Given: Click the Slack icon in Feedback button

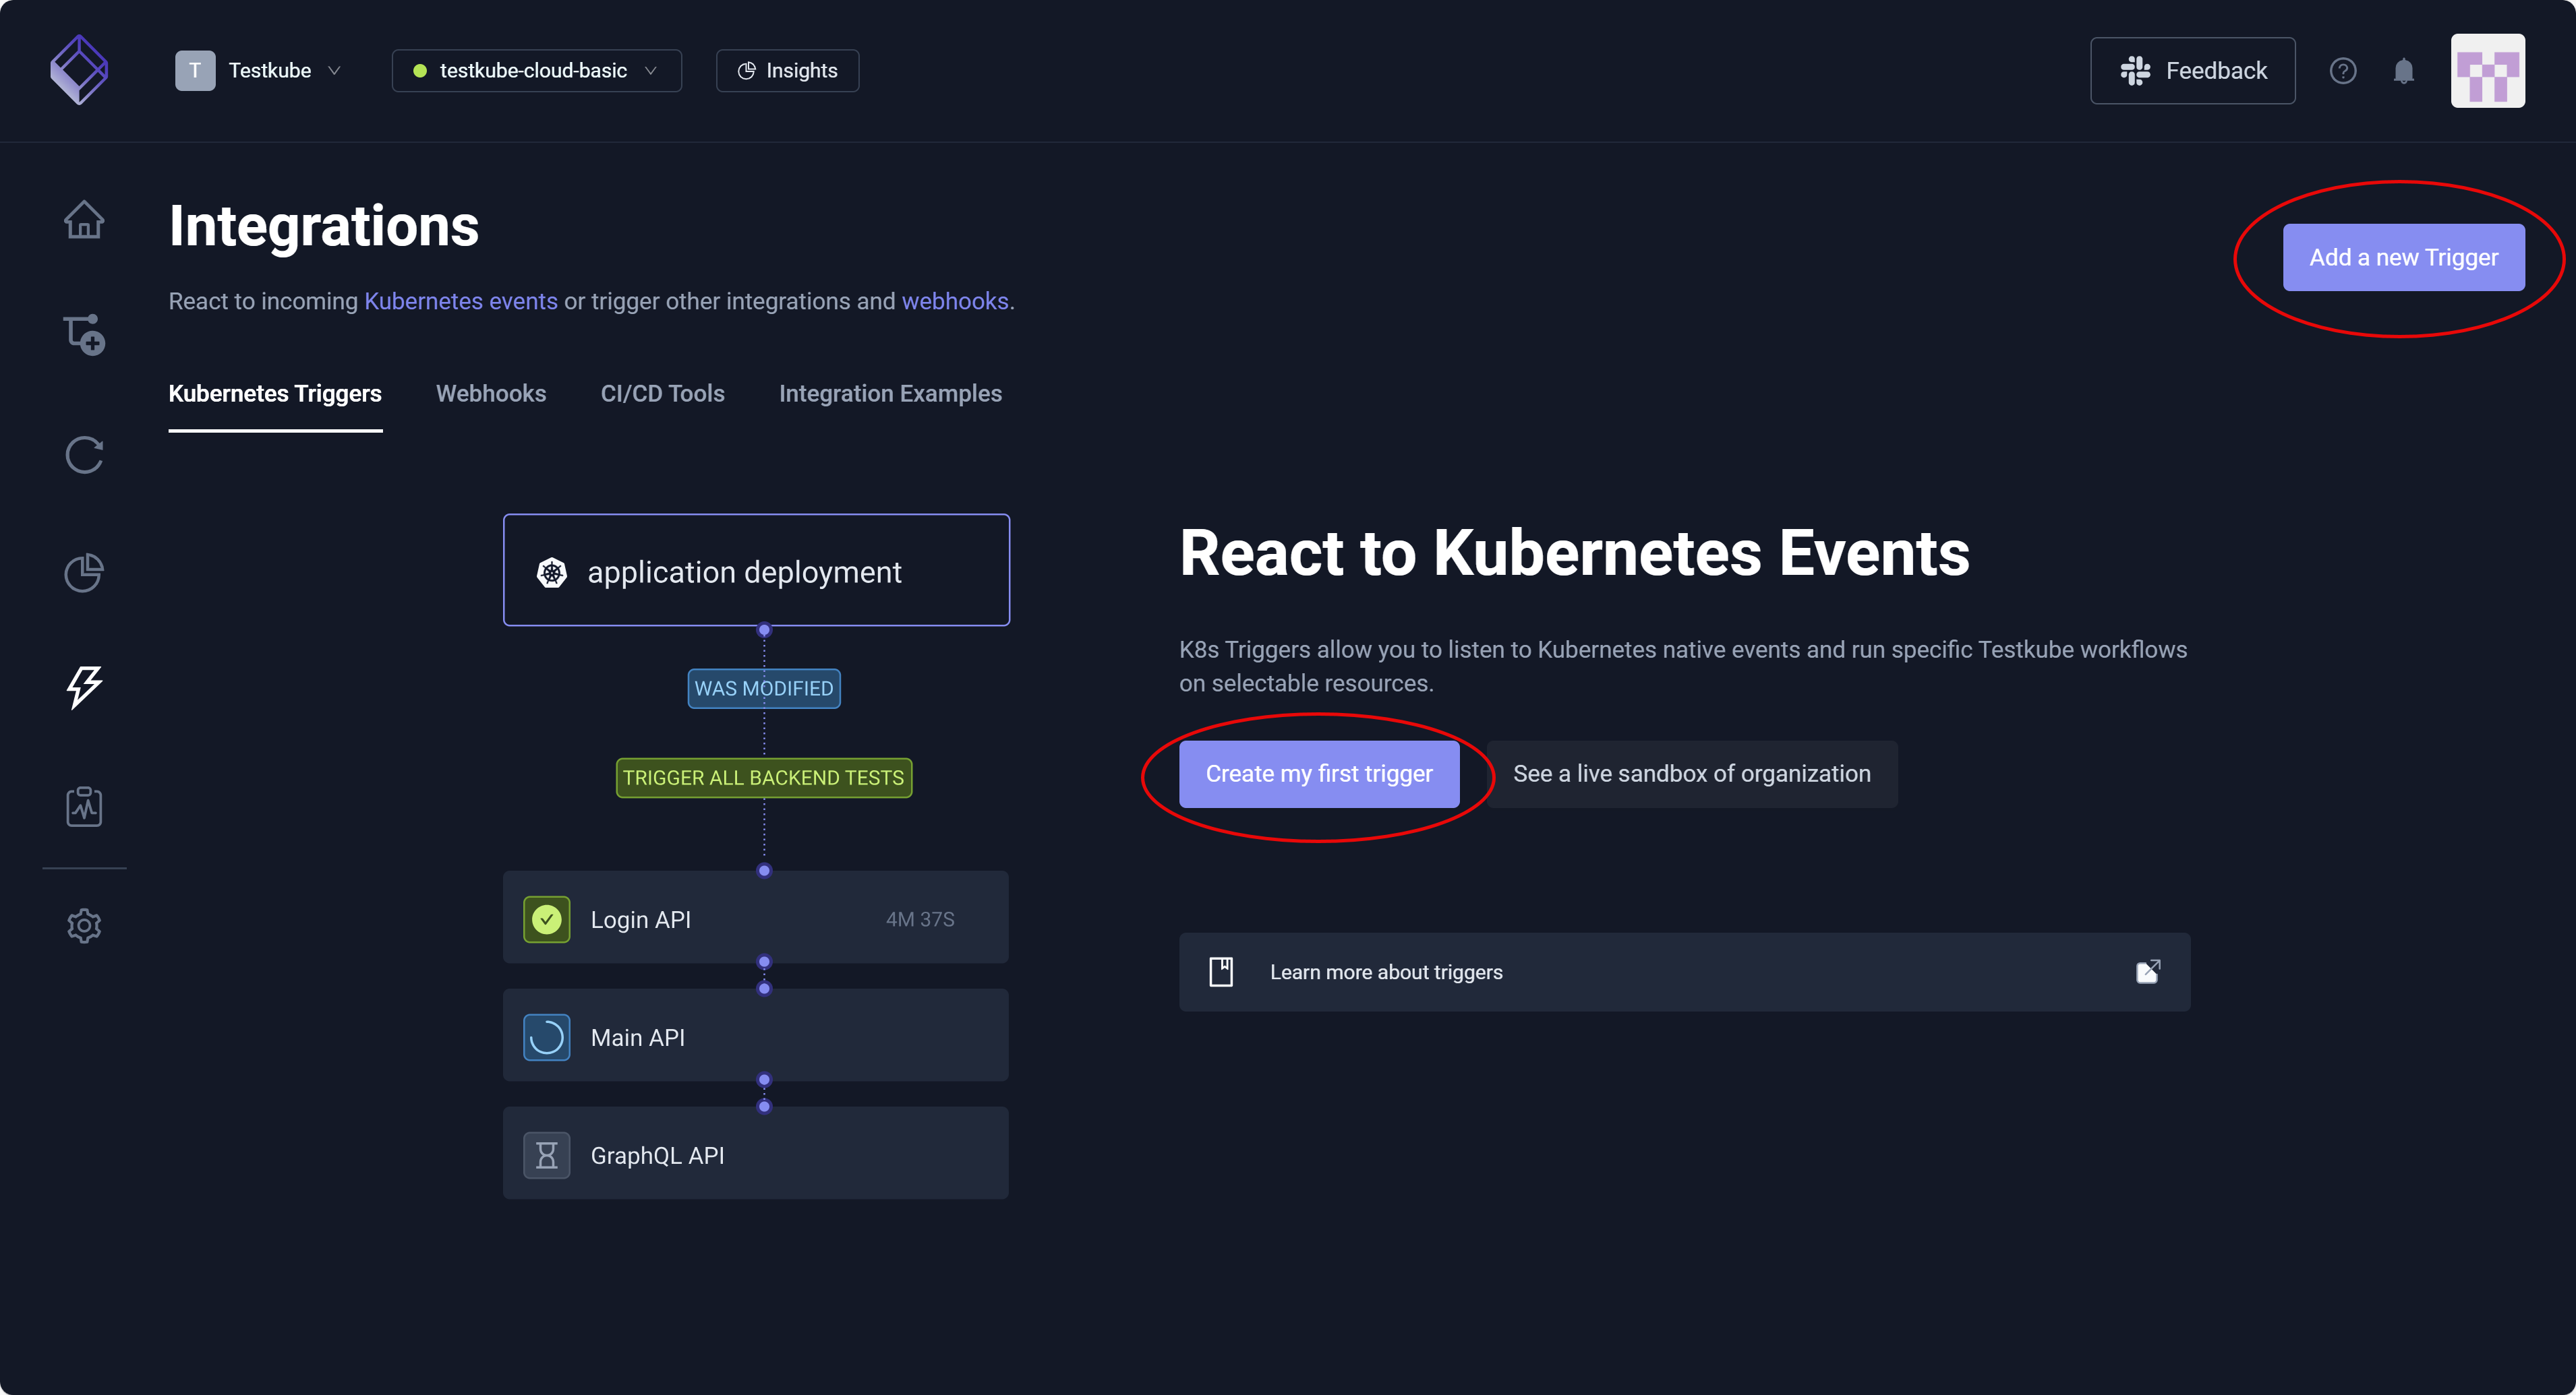Looking at the screenshot, I should [2135, 71].
